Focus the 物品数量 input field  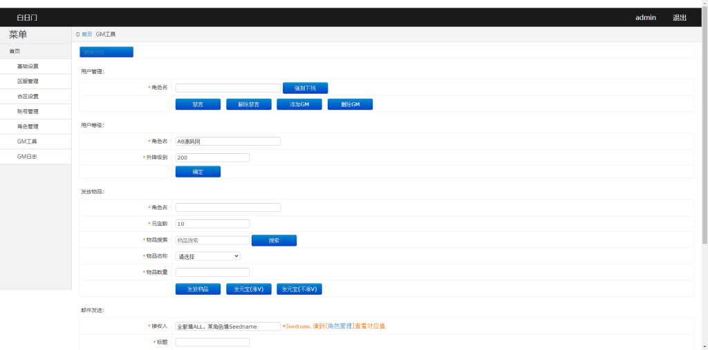[x=212, y=273]
